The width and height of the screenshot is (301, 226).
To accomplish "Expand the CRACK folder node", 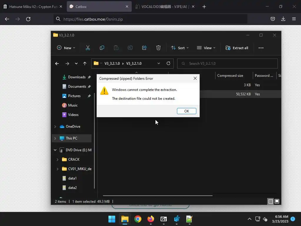I will tap(57, 159).
